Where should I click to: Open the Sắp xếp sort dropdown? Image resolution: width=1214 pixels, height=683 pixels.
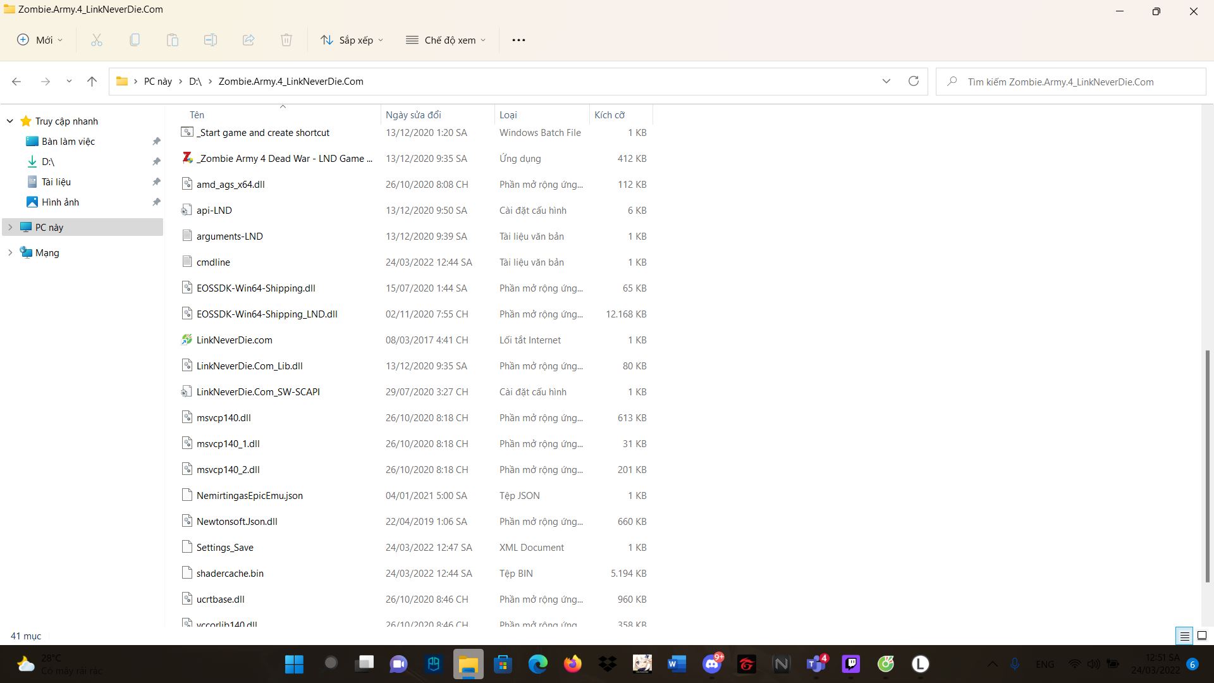tap(352, 40)
